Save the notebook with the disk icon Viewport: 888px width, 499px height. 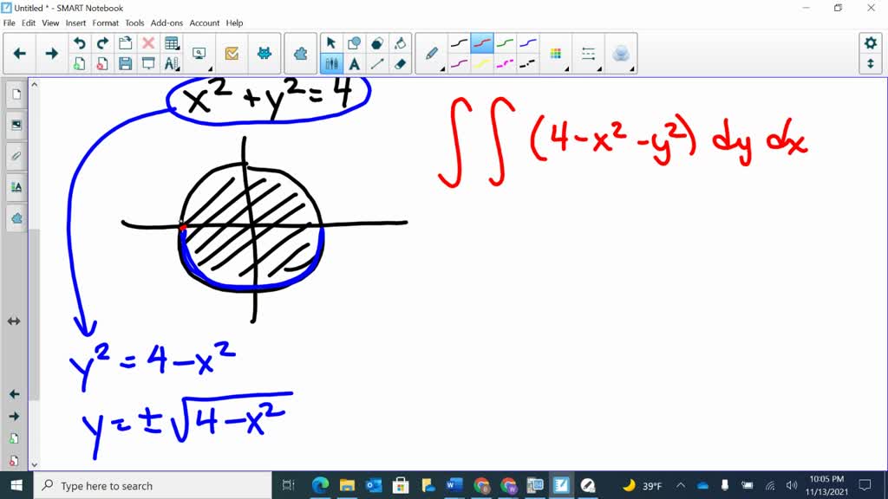(124, 63)
